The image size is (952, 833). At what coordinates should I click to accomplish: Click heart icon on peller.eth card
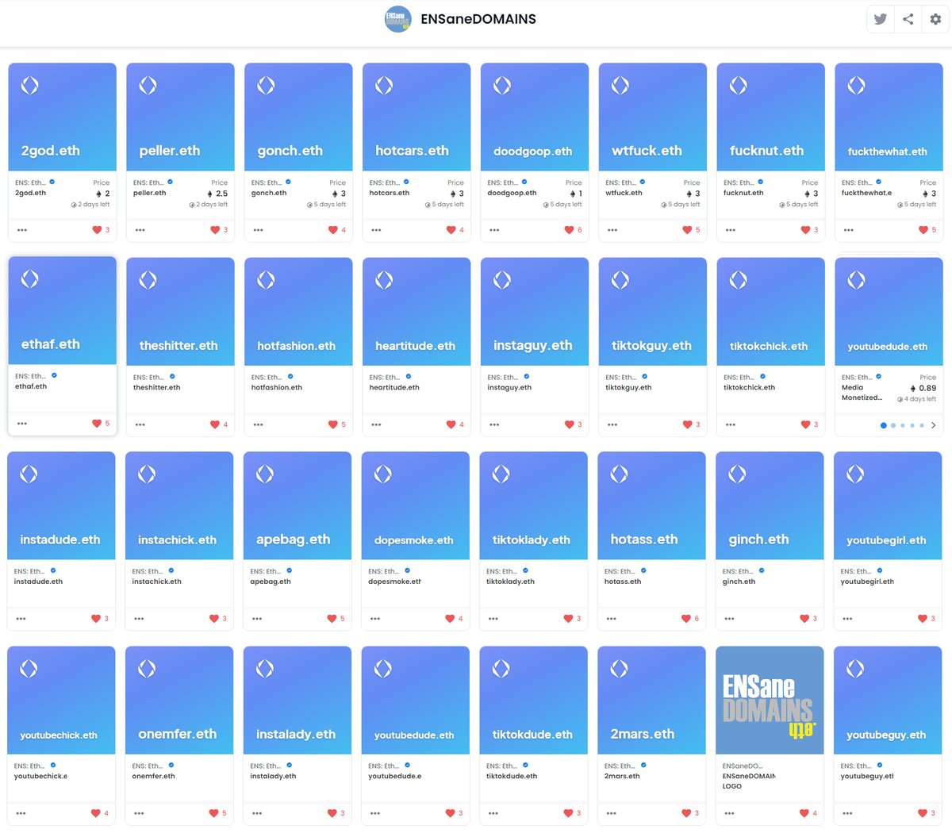point(215,230)
